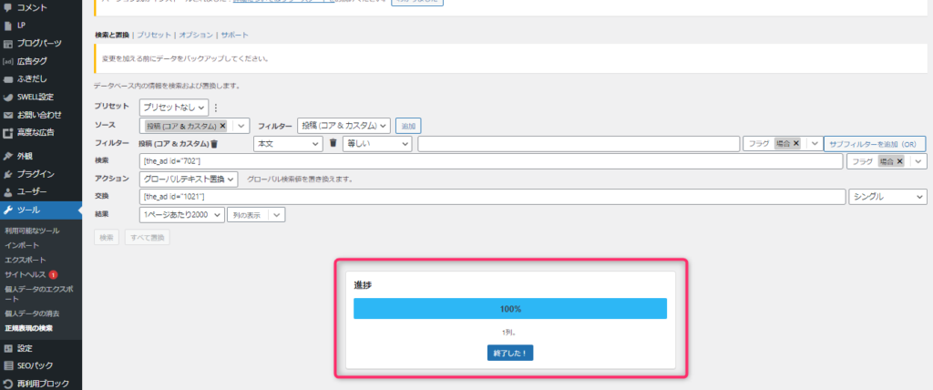Open the シングル dropdown in the replace row

coord(887,197)
